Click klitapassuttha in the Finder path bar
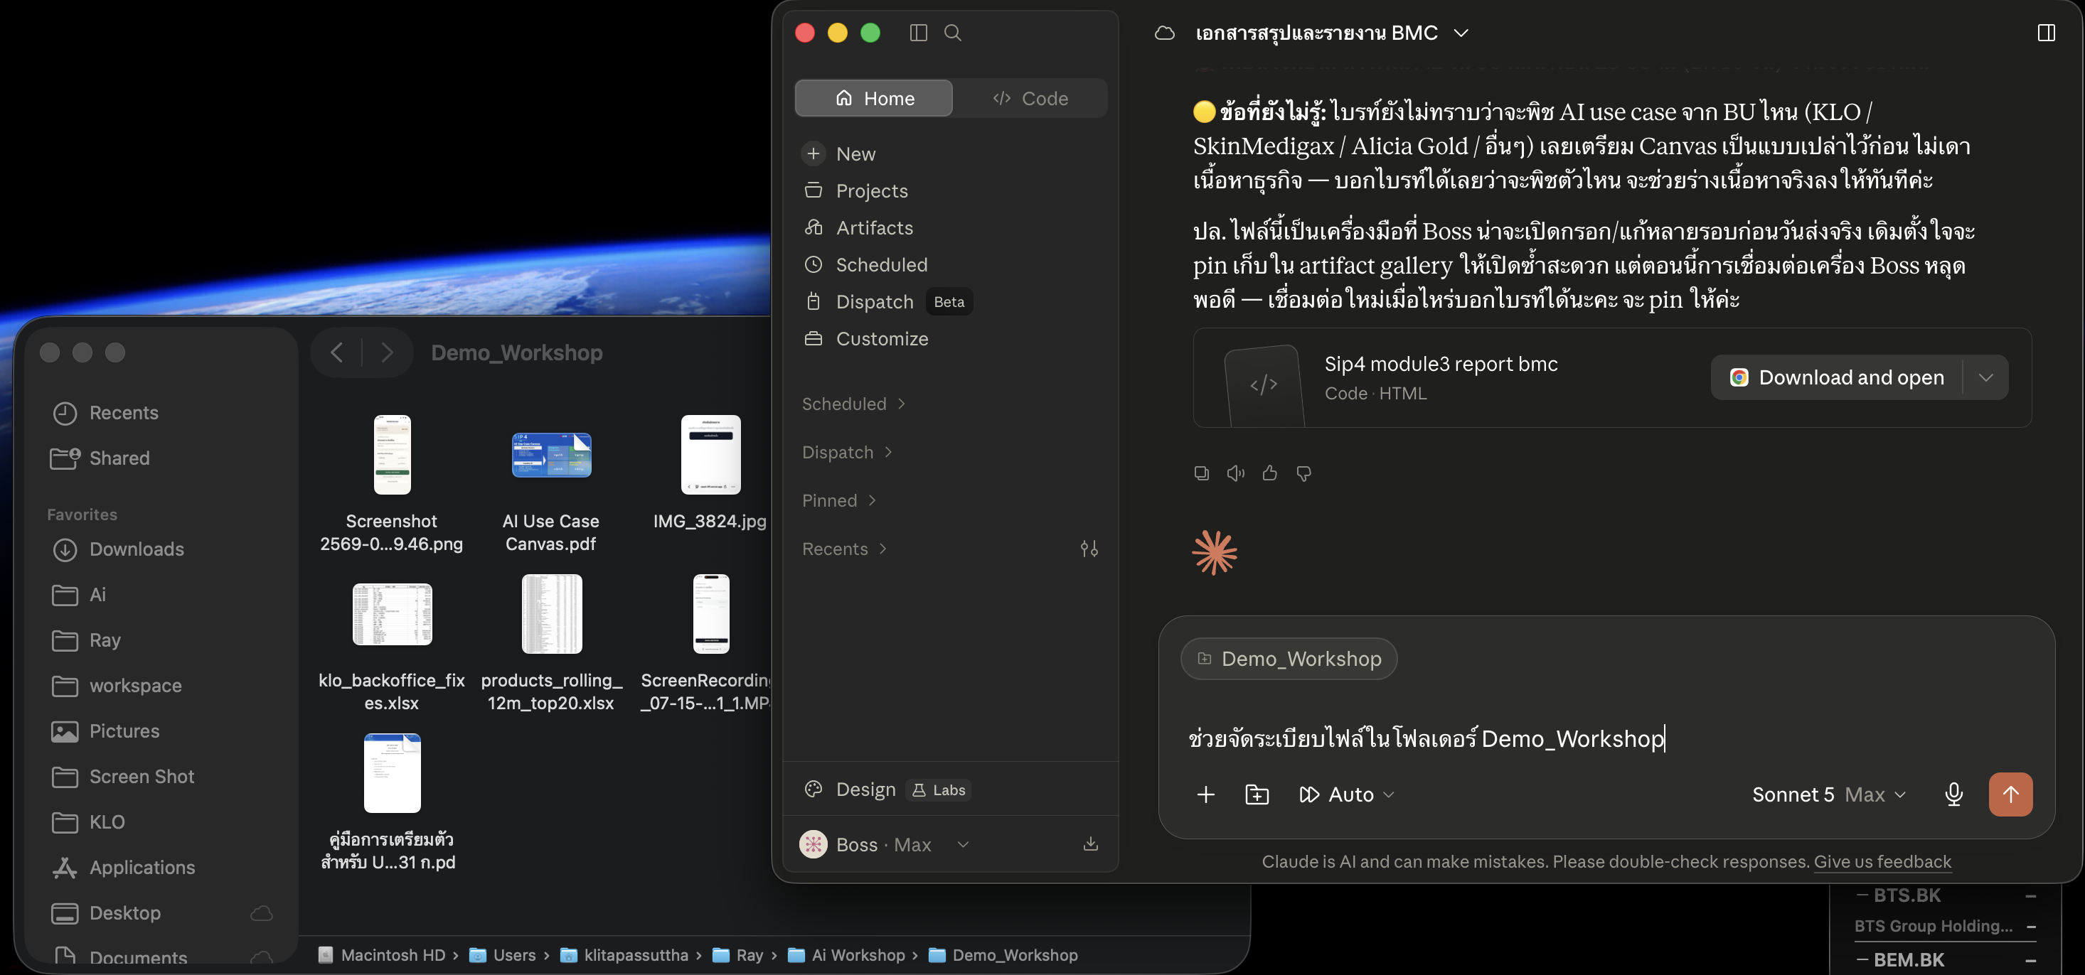 [x=624, y=955]
